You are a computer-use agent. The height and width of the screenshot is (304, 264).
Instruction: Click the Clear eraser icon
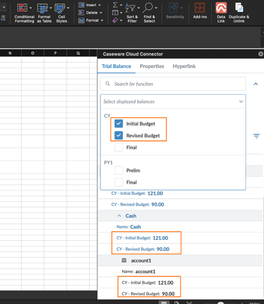115,20
